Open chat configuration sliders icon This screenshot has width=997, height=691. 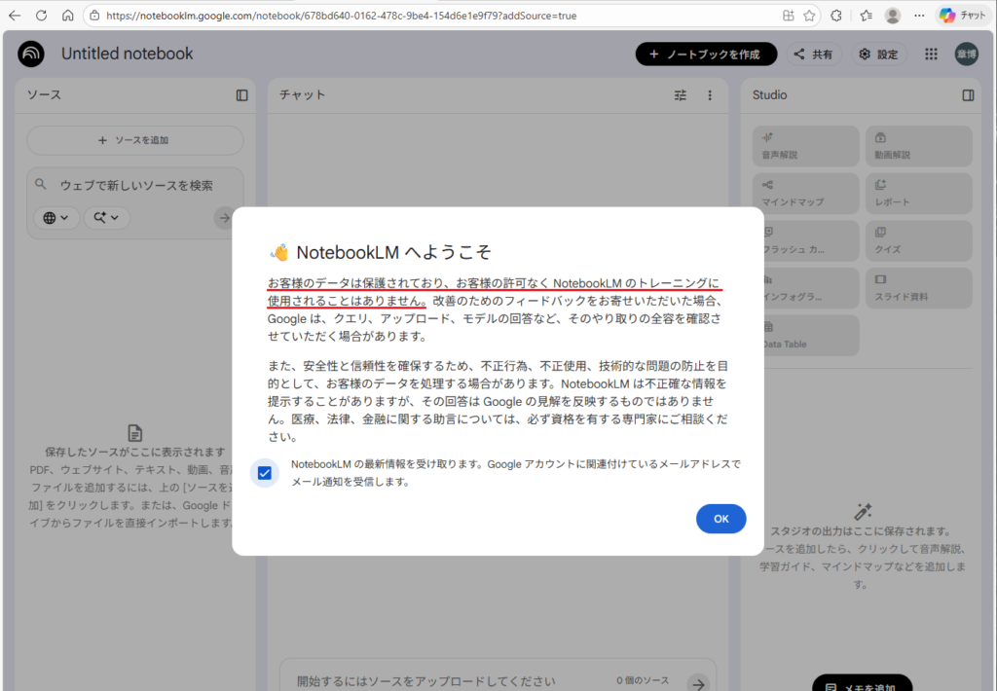tap(681, 95)
